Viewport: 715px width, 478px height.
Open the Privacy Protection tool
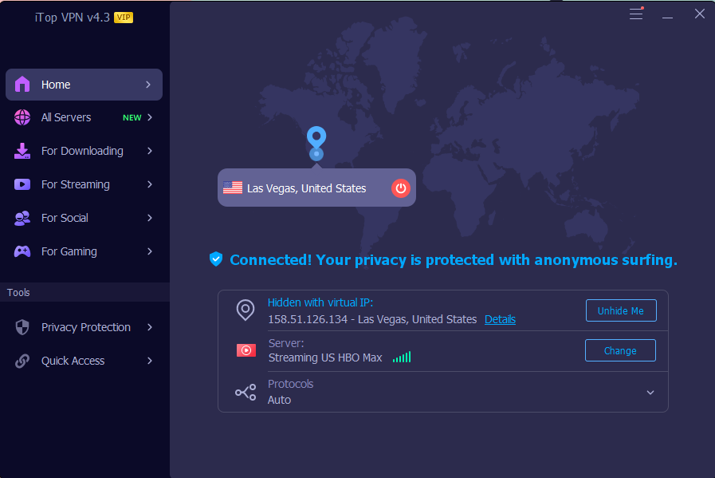coord(84,327)
